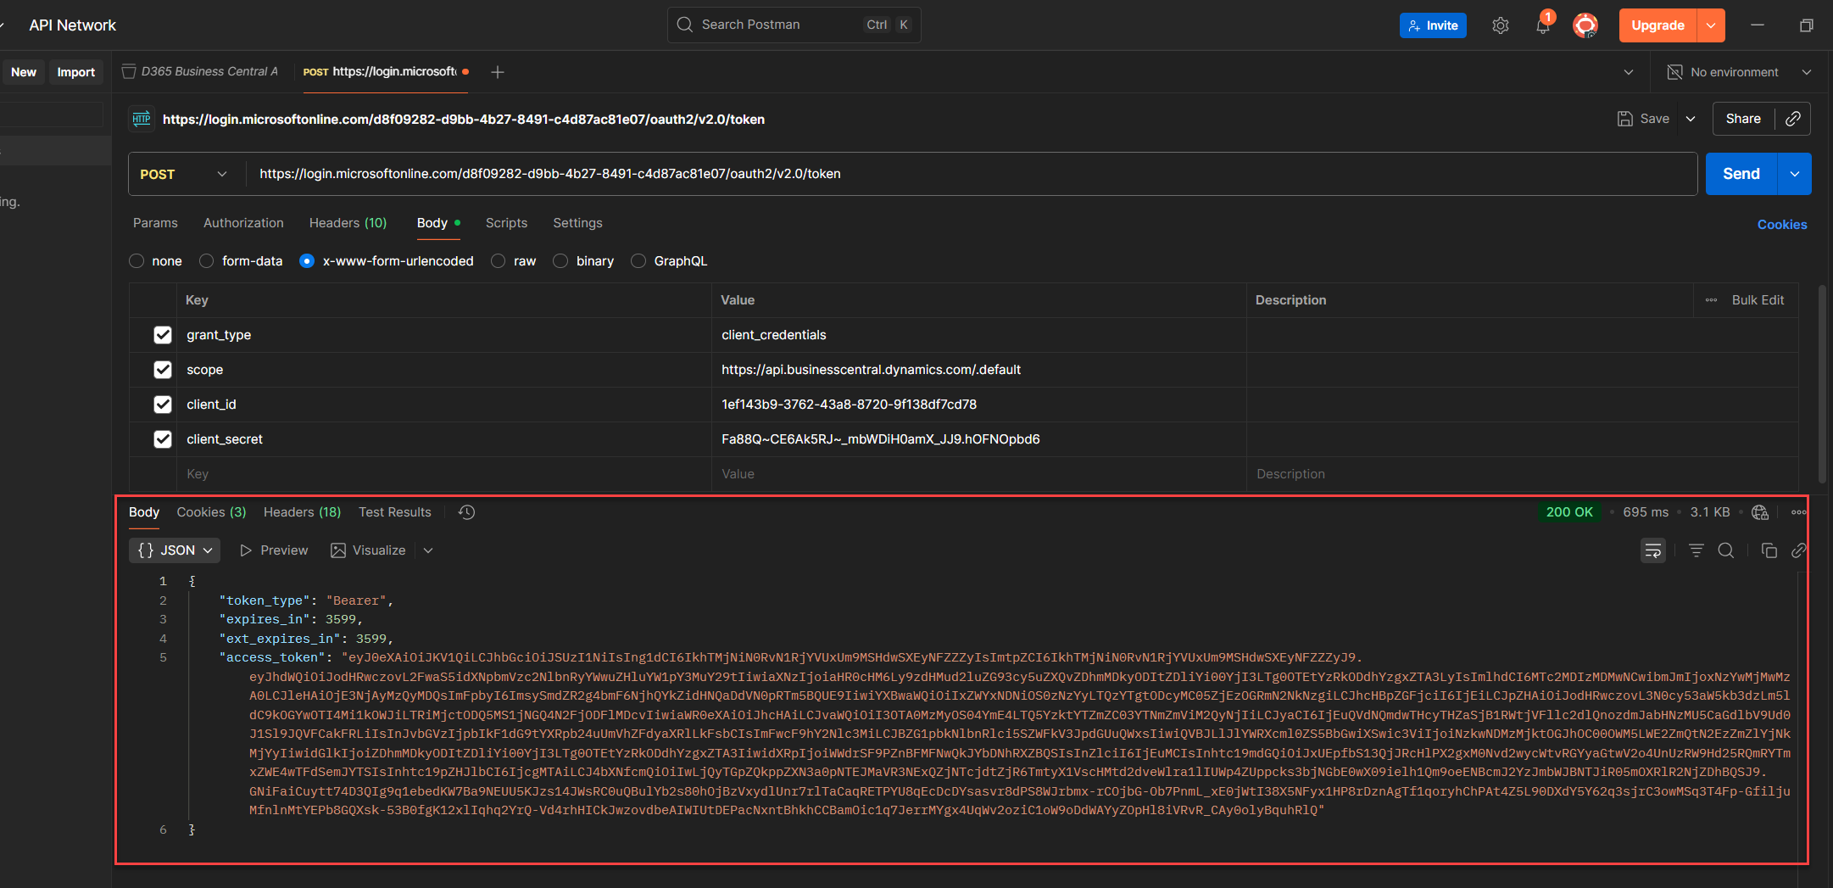Screen dimensions: 1833x888
Task: Open the POST method dropdown
Action: (183, 174)
